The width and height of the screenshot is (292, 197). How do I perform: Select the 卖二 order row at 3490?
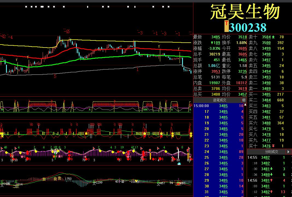click(x=266, y=83)
